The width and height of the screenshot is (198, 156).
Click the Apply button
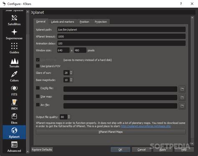[162, 150]
